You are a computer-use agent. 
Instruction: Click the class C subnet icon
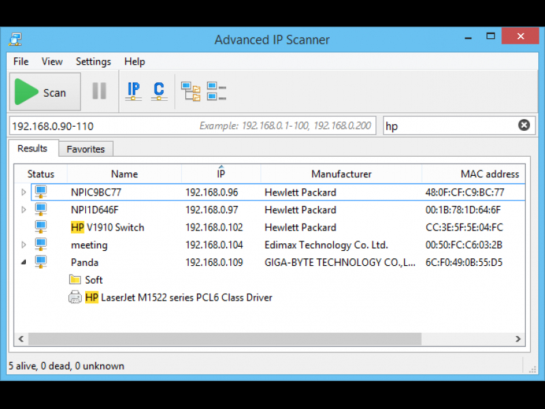point(159,91)
